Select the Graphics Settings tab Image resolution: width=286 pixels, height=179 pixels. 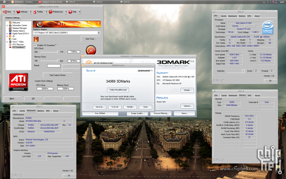pyautogui.click(x=12, y=18)
